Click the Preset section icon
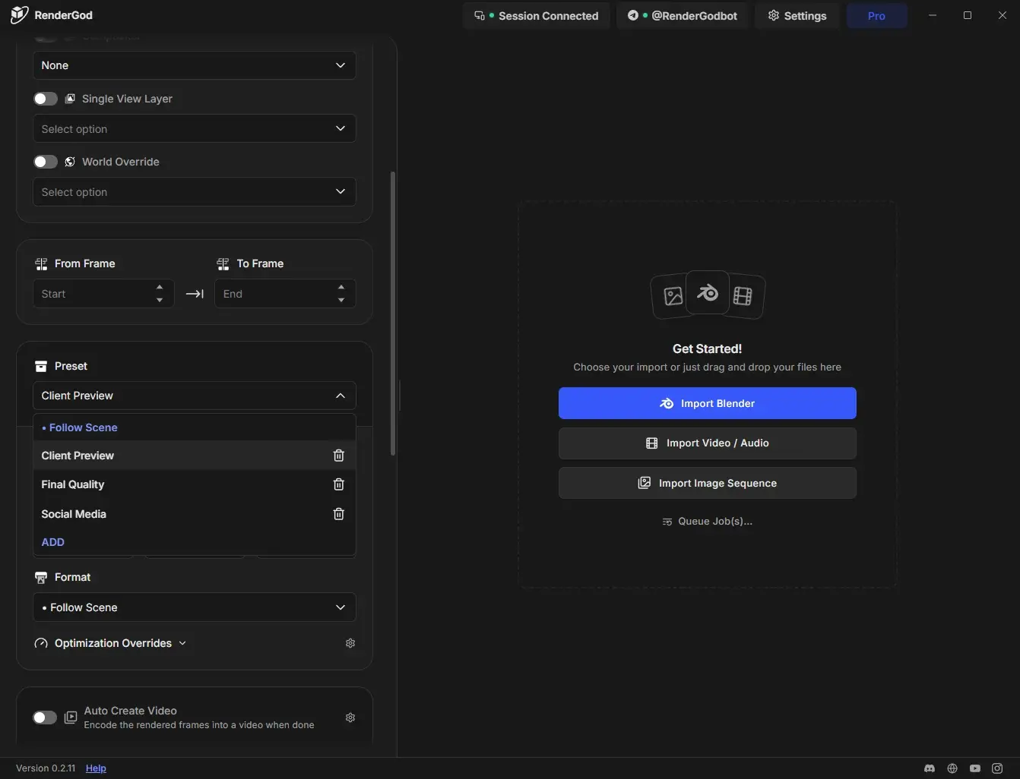The height and width of the screenshot is (779, 1020). click(x=41, y=366)
